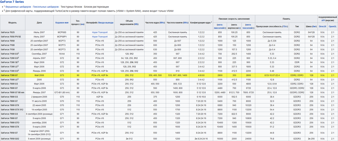Select the GeForce 7600 GS model cell
This screenshot has height=141, width=338.
[13, 84]
